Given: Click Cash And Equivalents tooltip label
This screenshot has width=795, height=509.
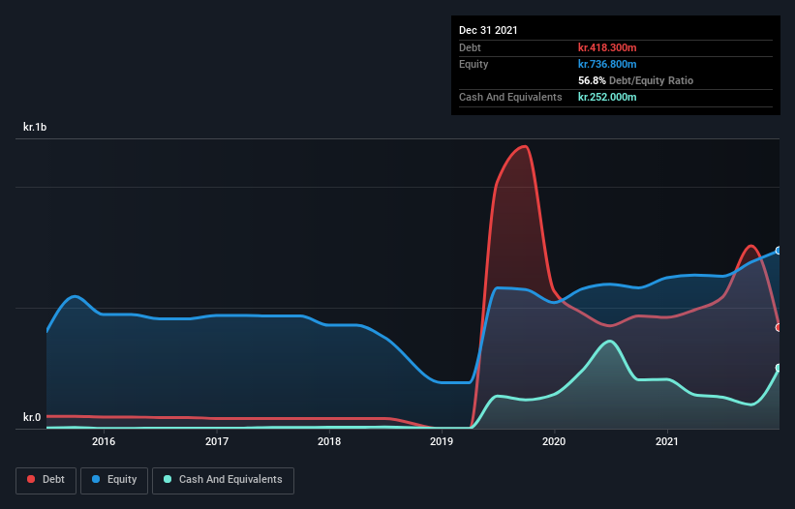Looking at the screenshot, I should (510, 97).
